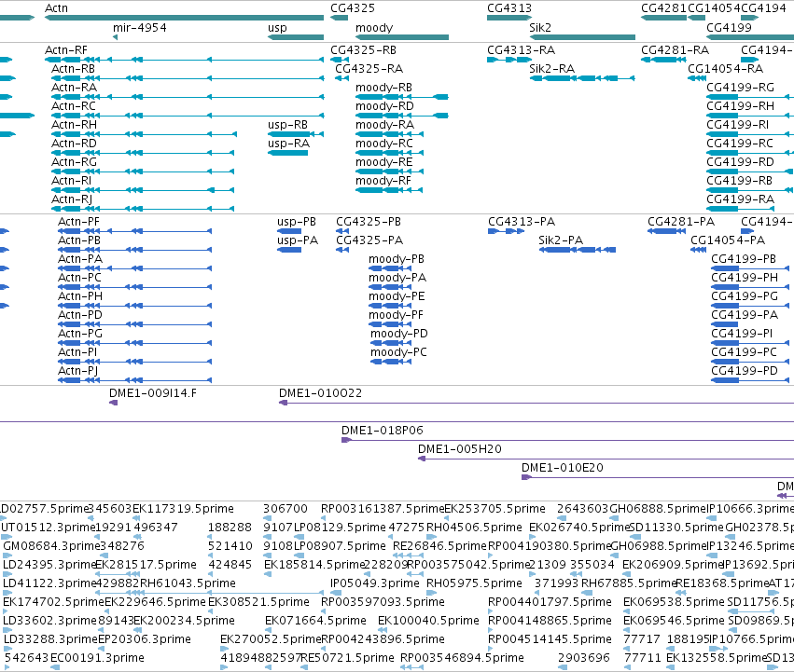
Task: Click the CG4199-RG transcript label
Action: pyautogui.click(x=740, y=88)
